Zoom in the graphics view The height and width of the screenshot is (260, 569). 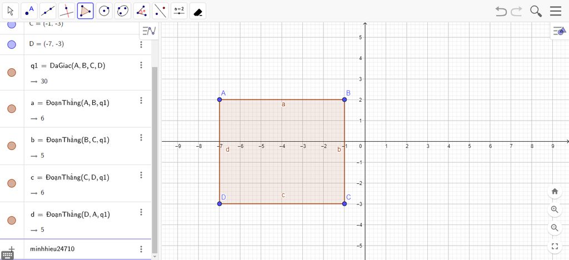pyautogui.click(x=555, y=209)
